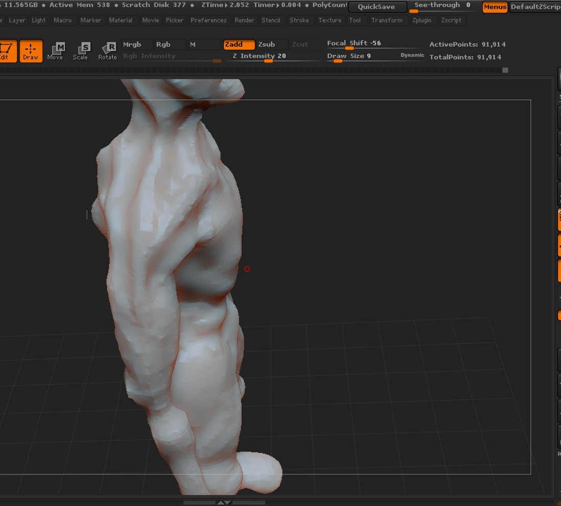Toggle the Menus button
The height and width of the screenshot is (506, 561).
495,7
